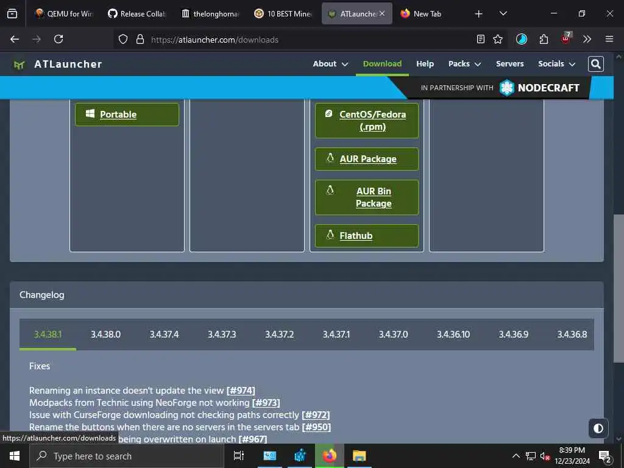624x468 pixels.
Task: Open the Windows Start button
Action: pyautogui.click(x=15, y=456)
